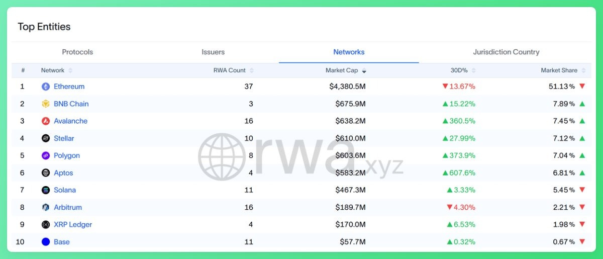Click the Solana 30D change 3.33%
The width and height of the screenshot is (603, 259).
point(461,190)
